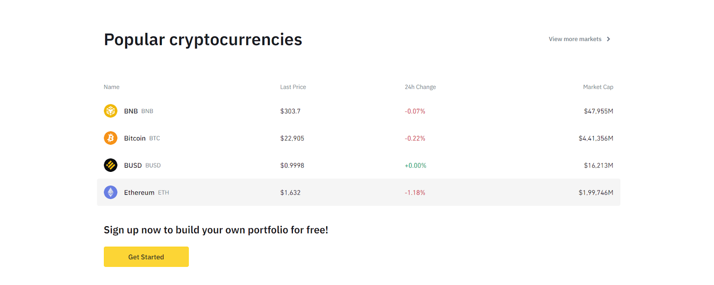Viewport: 714px width, 285px height.
Task: Open the View more markets link
Action: point(579,39)
